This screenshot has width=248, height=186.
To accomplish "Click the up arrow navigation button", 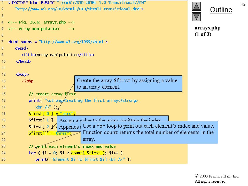I will (x=196, y=6).
